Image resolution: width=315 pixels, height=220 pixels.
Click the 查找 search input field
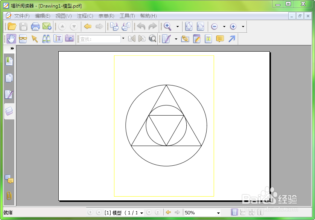pos(100,39)
